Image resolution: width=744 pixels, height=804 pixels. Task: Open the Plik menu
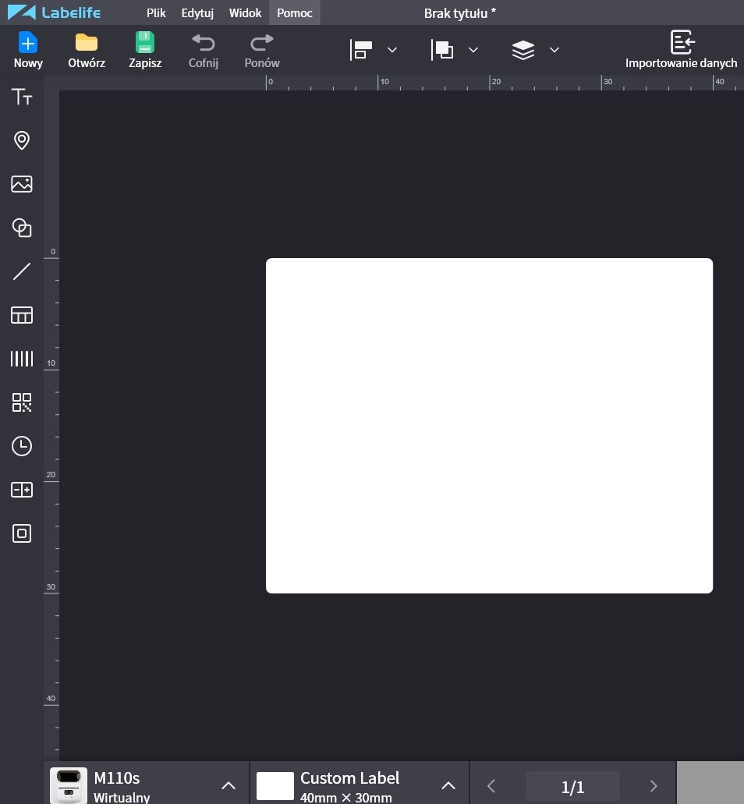(x=156, y=13)
